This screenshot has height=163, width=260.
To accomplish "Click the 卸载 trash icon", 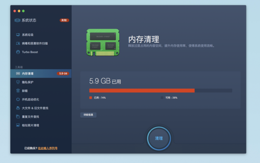I will pos(18,91).
